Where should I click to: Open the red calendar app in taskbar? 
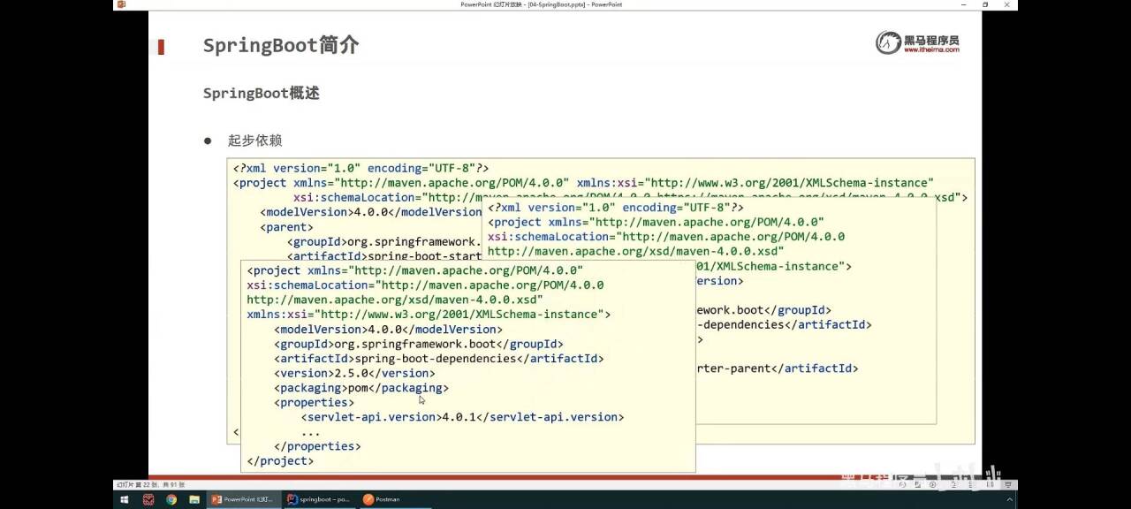148,499
